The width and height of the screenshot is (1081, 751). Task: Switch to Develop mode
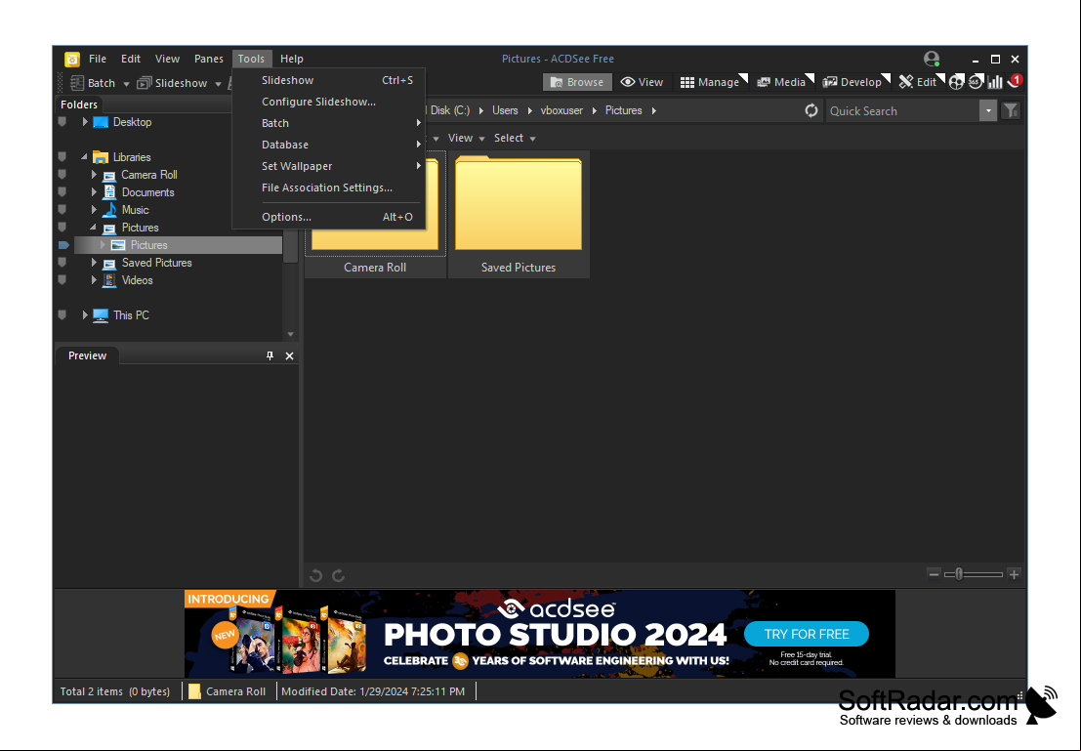[852, 82]
